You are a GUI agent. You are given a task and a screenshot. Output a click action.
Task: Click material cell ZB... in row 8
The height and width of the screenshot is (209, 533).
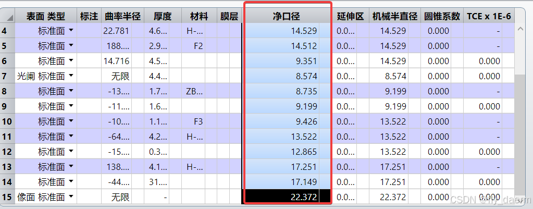pos(193,91)
